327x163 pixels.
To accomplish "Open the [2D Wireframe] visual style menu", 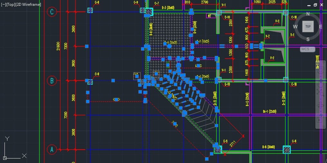I will [x=28, y=5].
